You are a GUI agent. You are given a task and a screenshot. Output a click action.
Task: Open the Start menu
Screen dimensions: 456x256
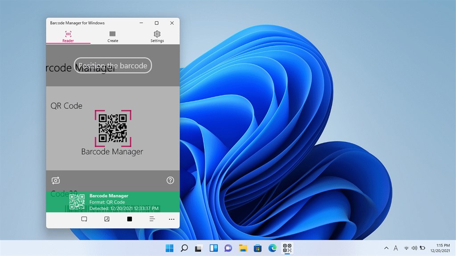(x=169, y=248)
